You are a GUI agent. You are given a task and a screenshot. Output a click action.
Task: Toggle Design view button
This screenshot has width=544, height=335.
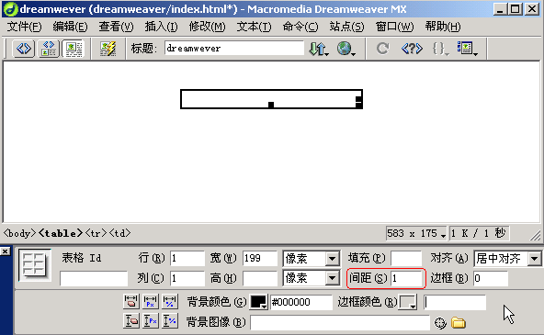click(x=74, y=49)
